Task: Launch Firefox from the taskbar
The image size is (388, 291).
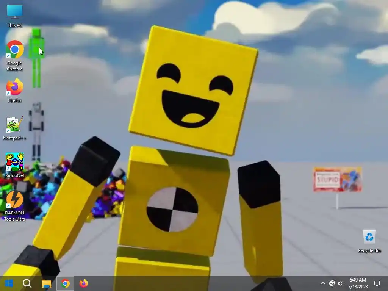Action: (x=84, y=283)
